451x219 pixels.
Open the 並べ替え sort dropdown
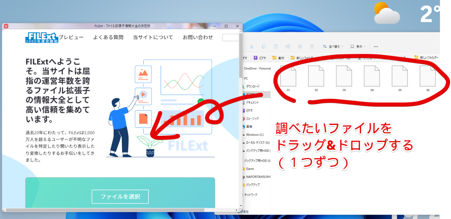(333, 46)
